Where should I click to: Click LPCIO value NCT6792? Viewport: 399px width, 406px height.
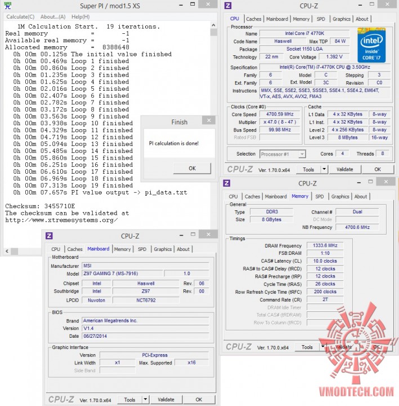(146, 300)
